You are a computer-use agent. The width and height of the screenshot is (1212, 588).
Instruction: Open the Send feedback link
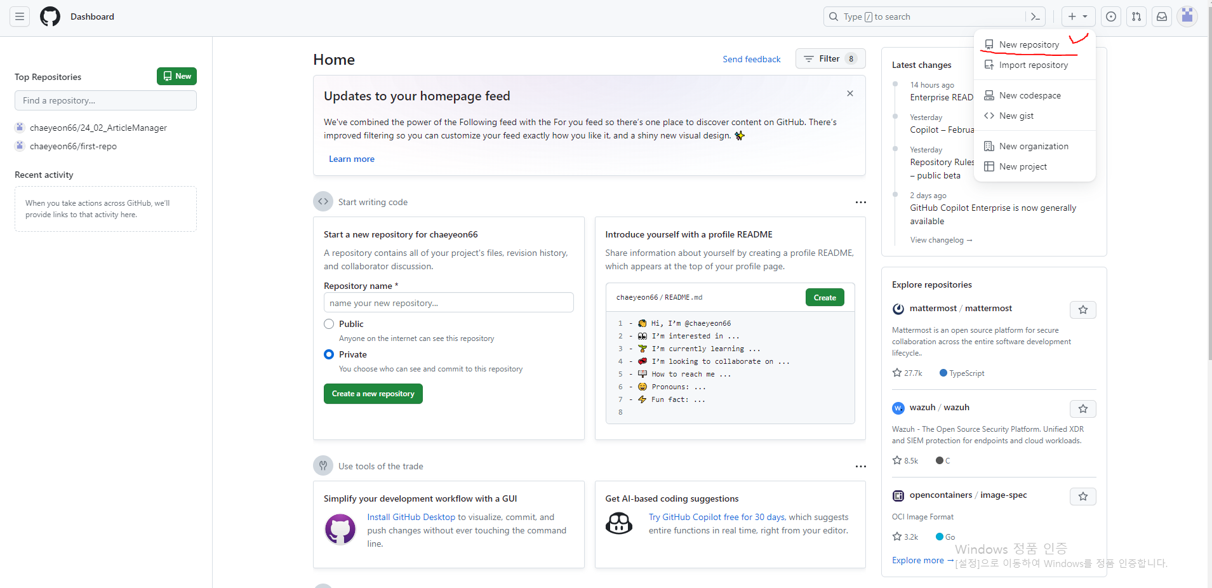click(752, 59)
